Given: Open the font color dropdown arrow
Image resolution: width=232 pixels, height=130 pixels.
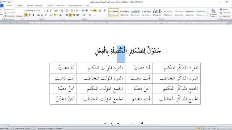Looking at the screenshot, I should click(63, 15).
